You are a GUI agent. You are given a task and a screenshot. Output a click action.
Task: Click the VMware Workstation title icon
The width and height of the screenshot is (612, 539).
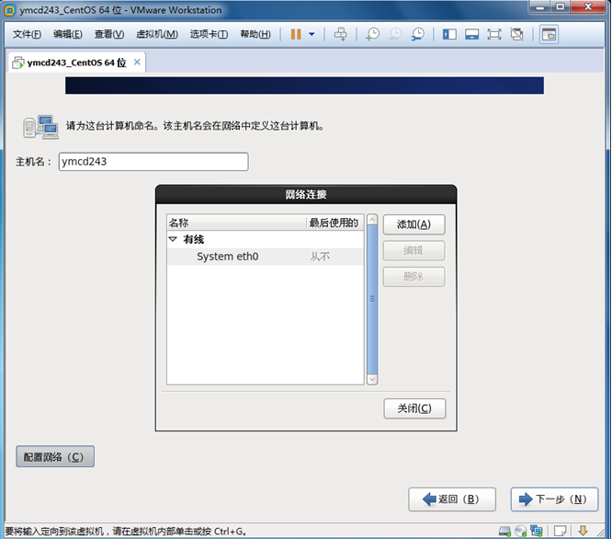(x=10, y=10)
